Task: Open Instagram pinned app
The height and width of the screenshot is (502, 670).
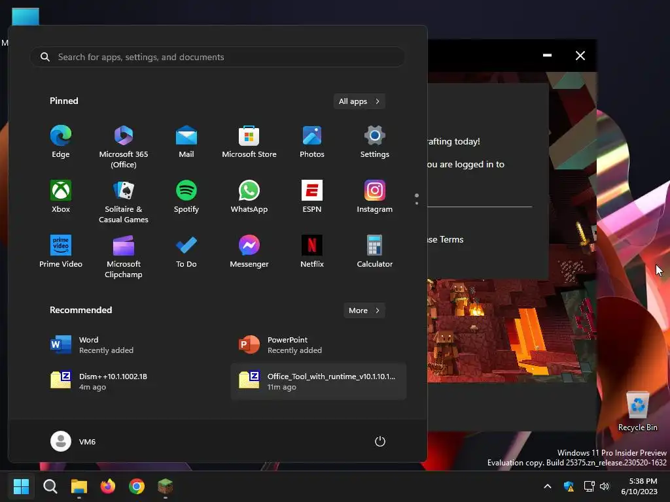Action: pos(375,197)
